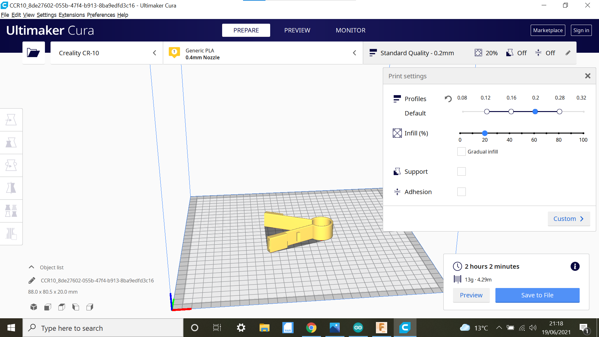
Task: Open the Preferences menu
Action: click(101, 15)
